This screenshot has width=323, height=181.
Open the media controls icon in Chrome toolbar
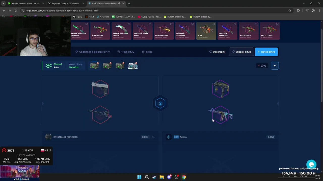(307, 11)
